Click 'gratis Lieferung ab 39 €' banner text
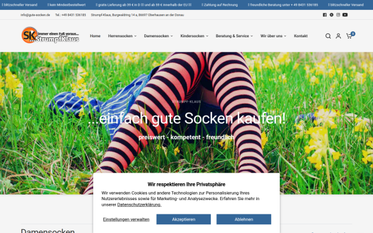This screenshot has width=373, height=233. (144, 5)
